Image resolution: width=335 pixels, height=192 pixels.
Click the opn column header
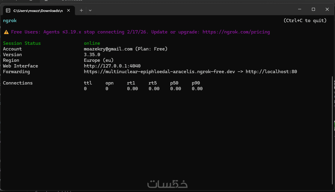(109, 83)
